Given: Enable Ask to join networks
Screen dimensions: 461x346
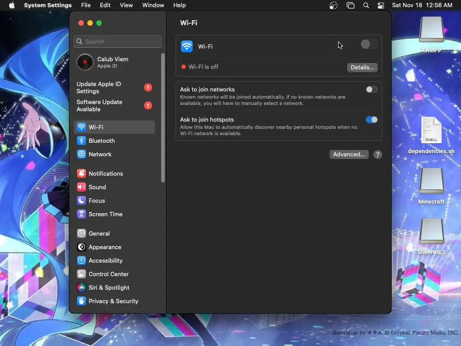Looking at the screenshot, I should 371,90.
